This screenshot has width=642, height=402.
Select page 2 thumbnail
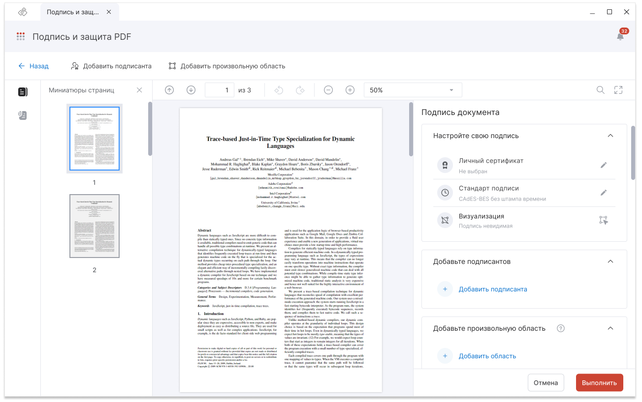[x=95, y=226]
